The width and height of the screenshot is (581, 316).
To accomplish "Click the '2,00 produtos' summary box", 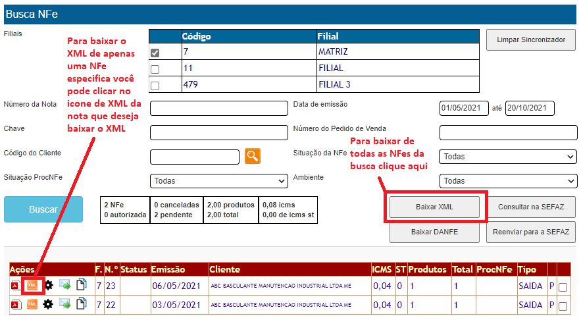I will [231, 210].
